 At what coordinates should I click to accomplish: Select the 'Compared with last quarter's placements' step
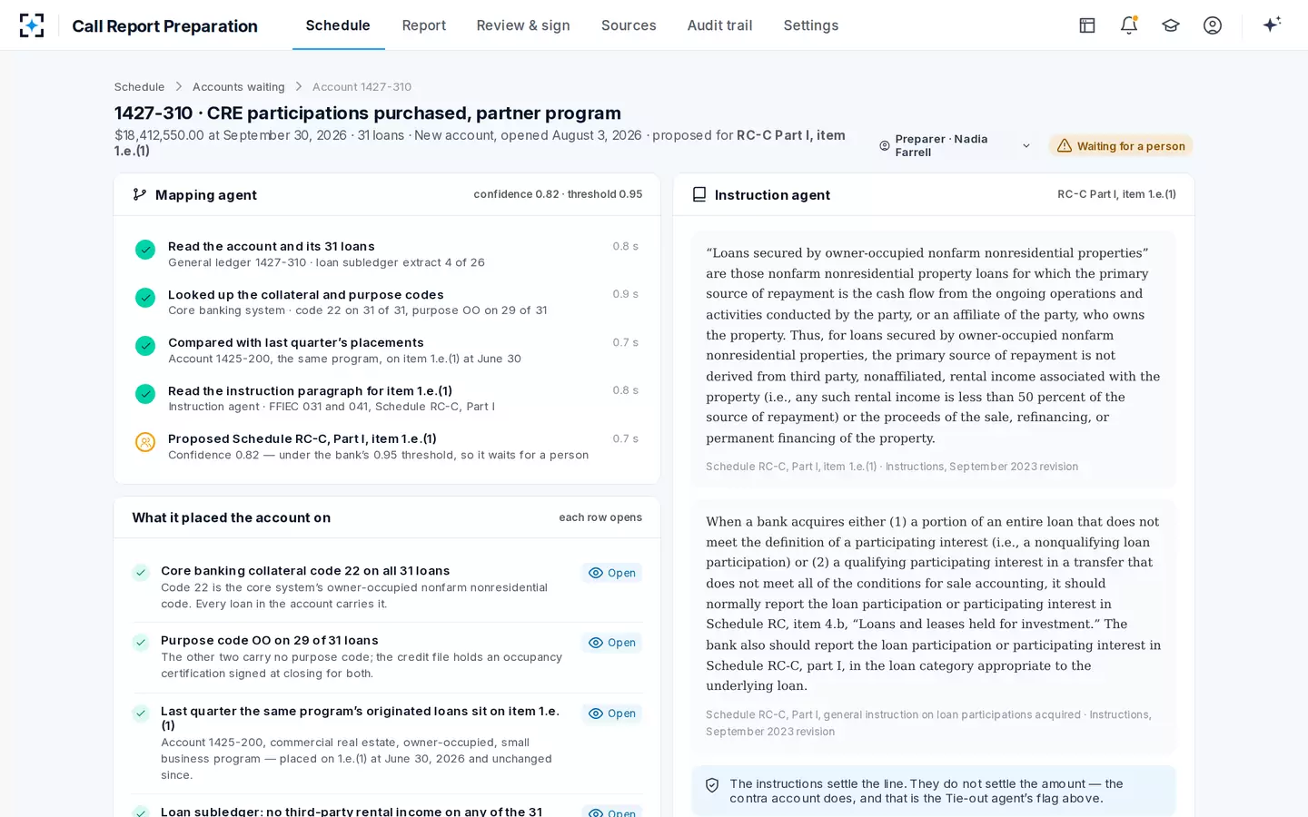pos(387,350)
